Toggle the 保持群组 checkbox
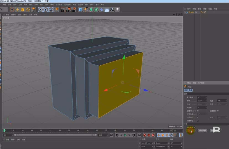 click(197, 120)
